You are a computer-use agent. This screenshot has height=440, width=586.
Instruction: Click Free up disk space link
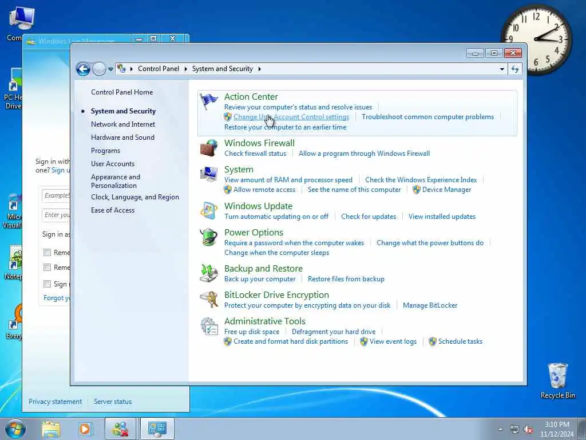tap(252, 332)
